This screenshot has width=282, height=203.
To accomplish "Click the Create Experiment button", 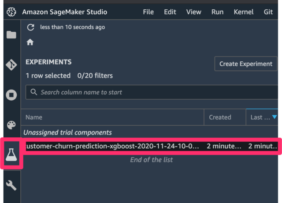I will point(246,64).
